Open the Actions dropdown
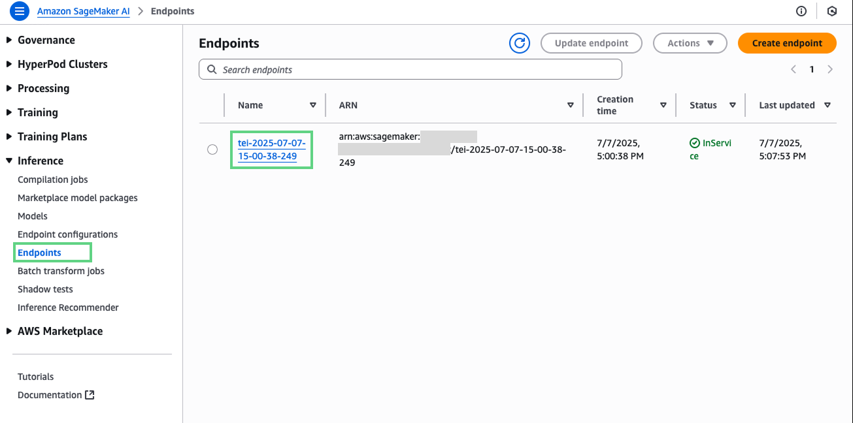This screenshot has width=853, height=423. click(690, 43)
